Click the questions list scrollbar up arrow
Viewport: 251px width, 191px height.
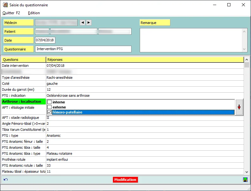247,60
